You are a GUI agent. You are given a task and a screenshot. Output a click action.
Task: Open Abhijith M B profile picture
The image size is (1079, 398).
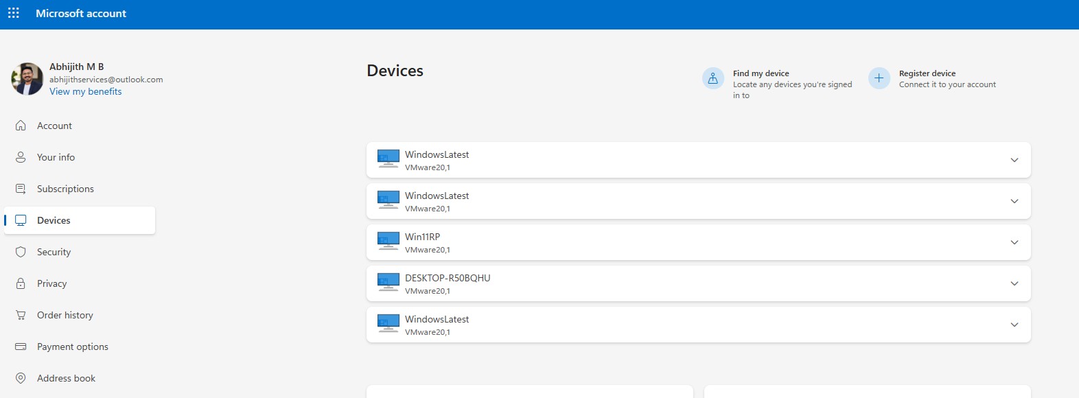[27, 79]
